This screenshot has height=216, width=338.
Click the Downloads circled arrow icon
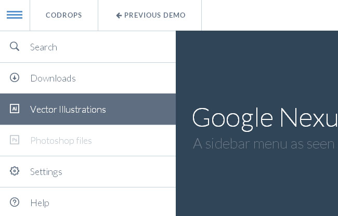coord(15,78)
